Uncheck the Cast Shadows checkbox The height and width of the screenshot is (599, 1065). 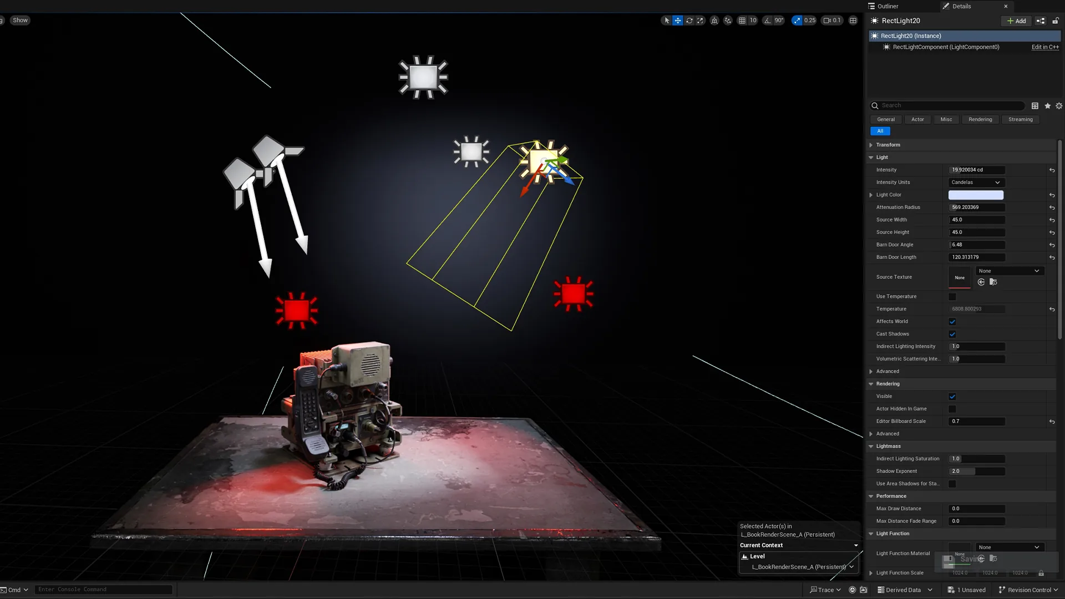(x=952, y=334)
